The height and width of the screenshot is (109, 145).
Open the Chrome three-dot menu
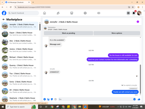(142, 7)
